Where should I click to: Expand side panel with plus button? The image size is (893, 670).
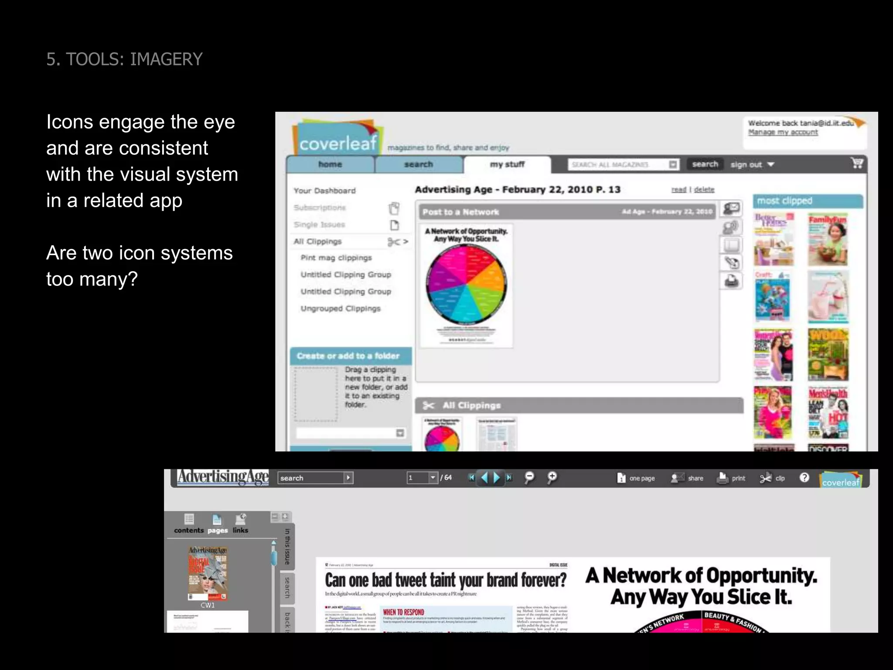coord(285,516)
